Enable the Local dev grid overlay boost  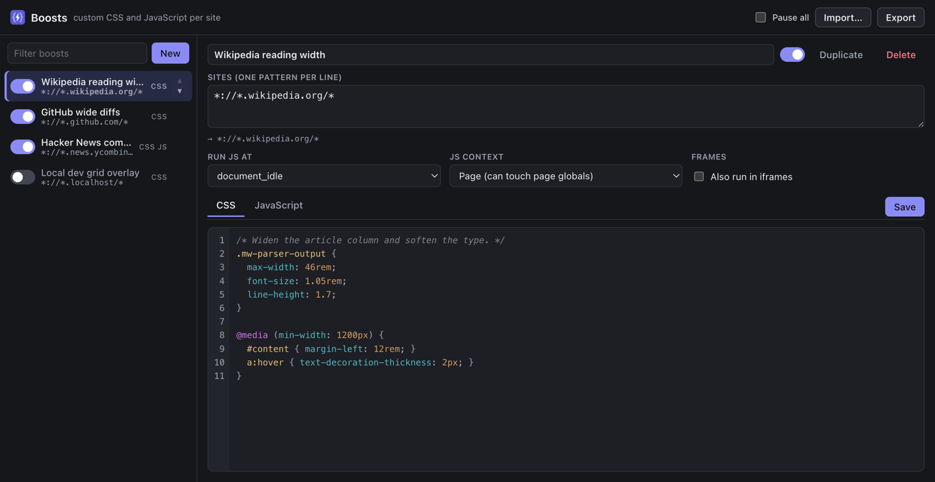coord(23,177)
